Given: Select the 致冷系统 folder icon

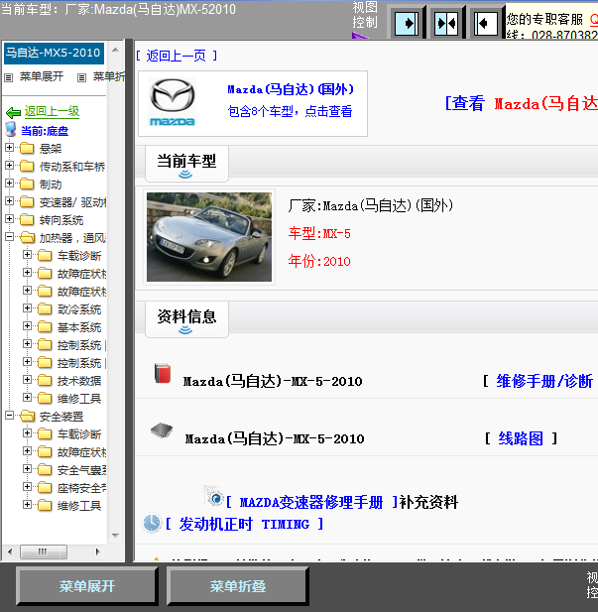Looking at the screenshot, I should pos(45,309).
